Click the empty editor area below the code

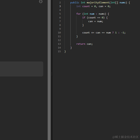[96, 92]
